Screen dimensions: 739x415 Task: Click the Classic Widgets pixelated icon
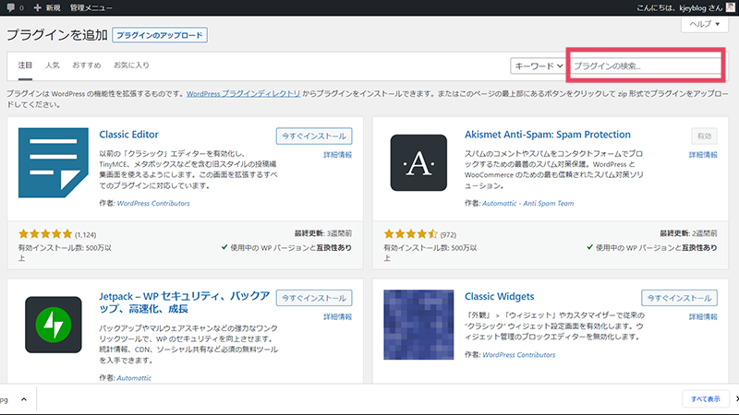[418, 325]
